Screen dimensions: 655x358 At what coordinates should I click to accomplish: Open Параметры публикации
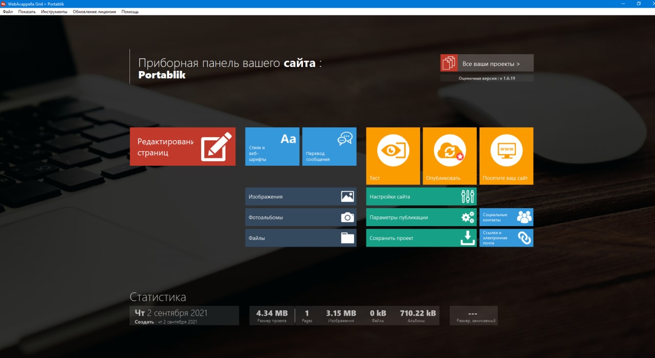click(421, 217)
